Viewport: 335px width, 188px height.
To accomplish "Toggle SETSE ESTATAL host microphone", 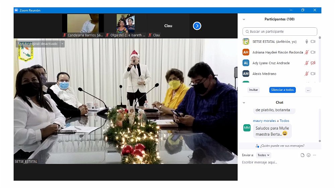I will pos(306,42).
